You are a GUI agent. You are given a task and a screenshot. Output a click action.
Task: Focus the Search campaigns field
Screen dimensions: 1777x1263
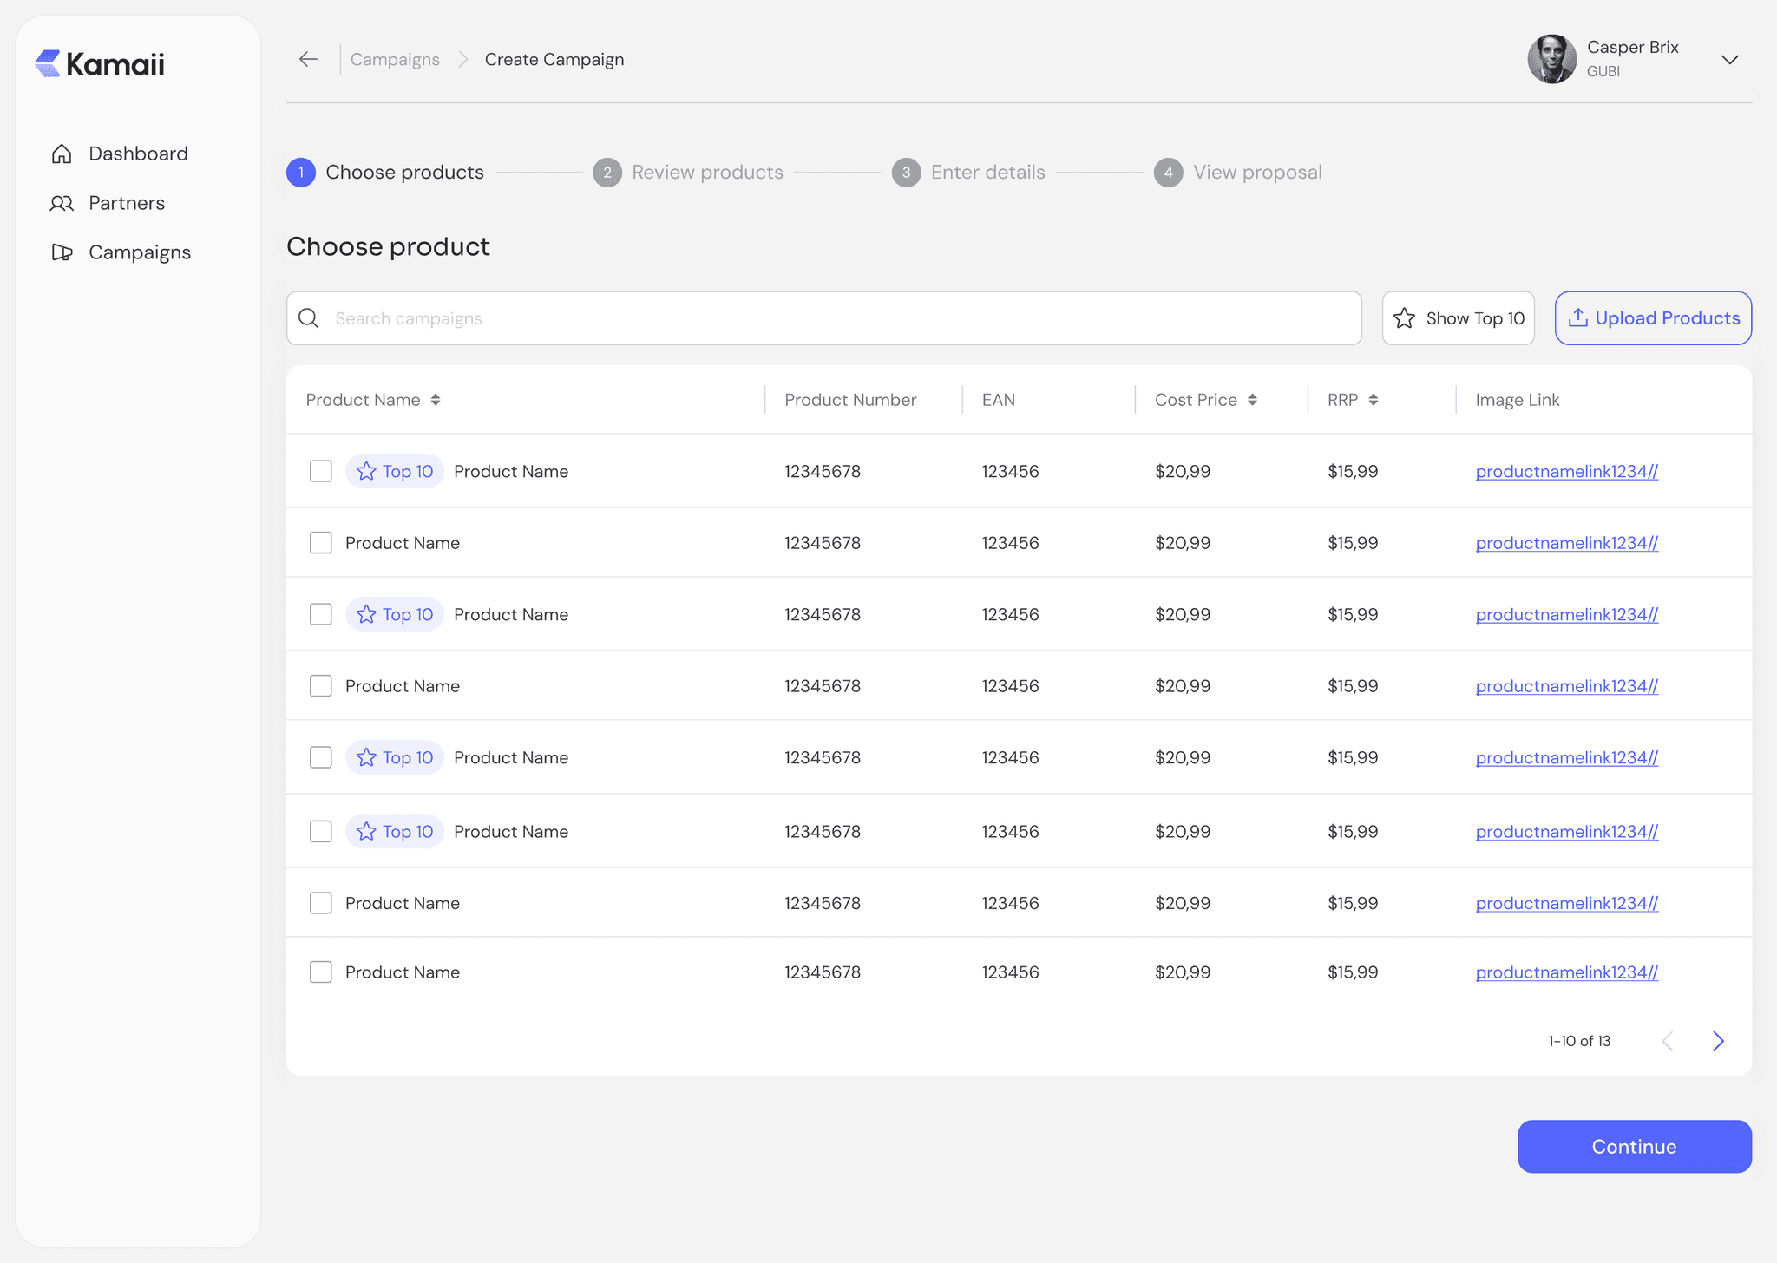[x=833, y=318]
